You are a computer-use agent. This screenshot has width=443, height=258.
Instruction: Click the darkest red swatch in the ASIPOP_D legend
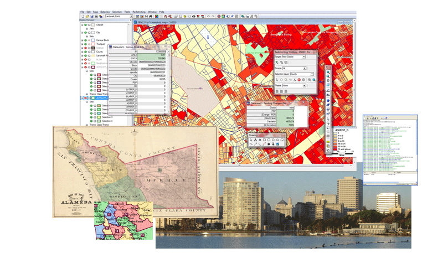click(335, 149)
